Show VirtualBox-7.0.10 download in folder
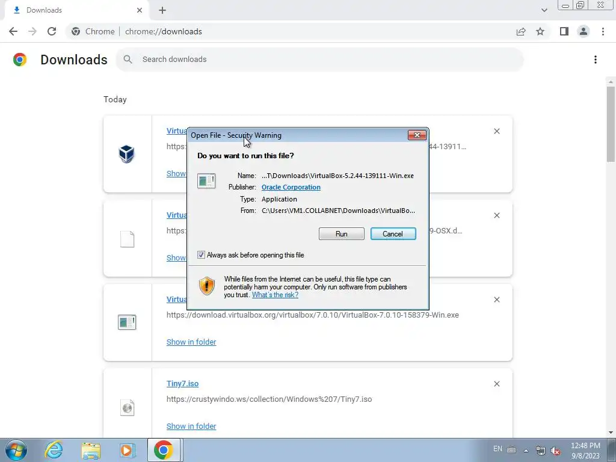This screenshot has height=462, width=616. click(x=191, y=342)
